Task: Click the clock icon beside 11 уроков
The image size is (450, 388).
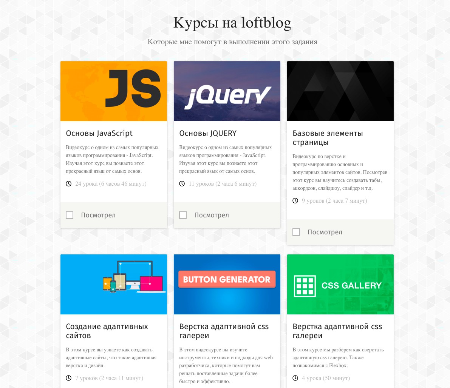Action: coord(182,183)
